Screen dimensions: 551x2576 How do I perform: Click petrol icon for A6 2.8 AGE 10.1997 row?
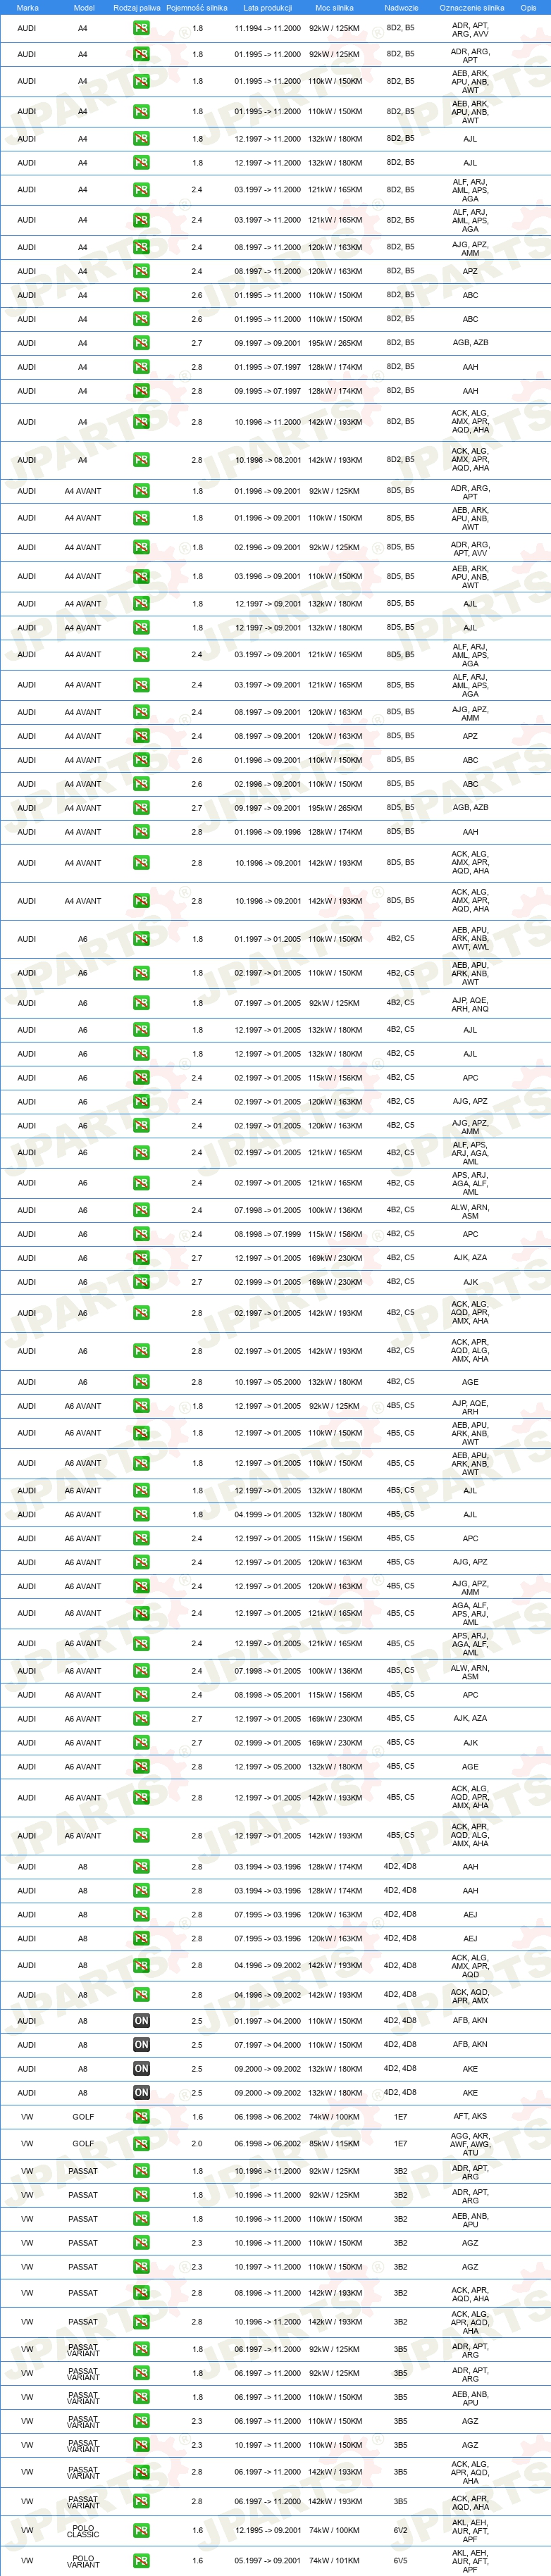pos(141,1382)
